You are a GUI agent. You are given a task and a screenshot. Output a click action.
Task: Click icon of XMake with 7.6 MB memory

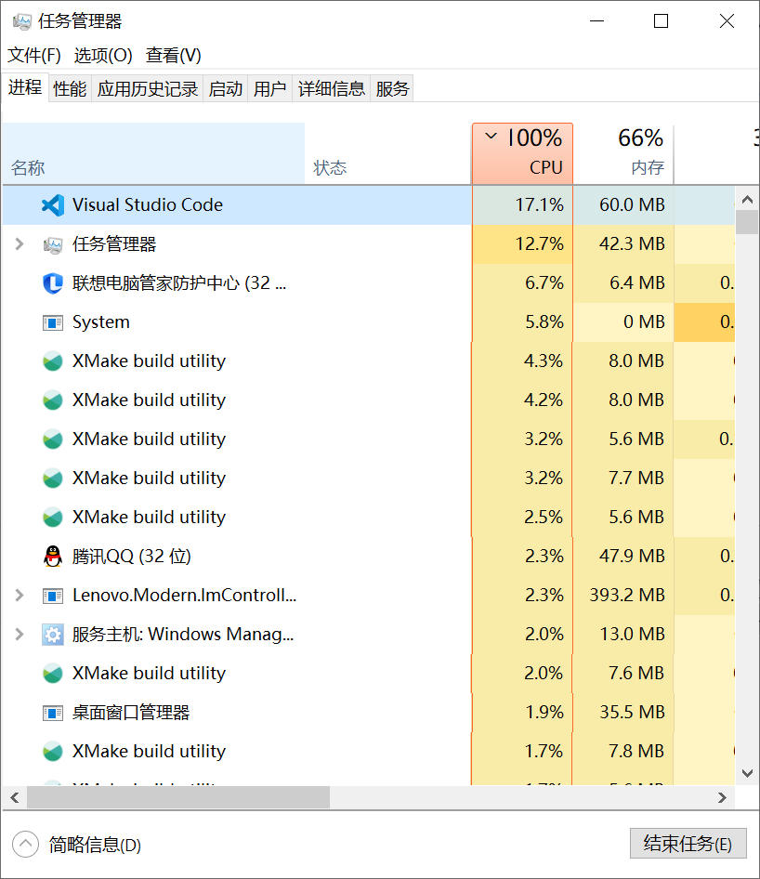pos(53,674)
